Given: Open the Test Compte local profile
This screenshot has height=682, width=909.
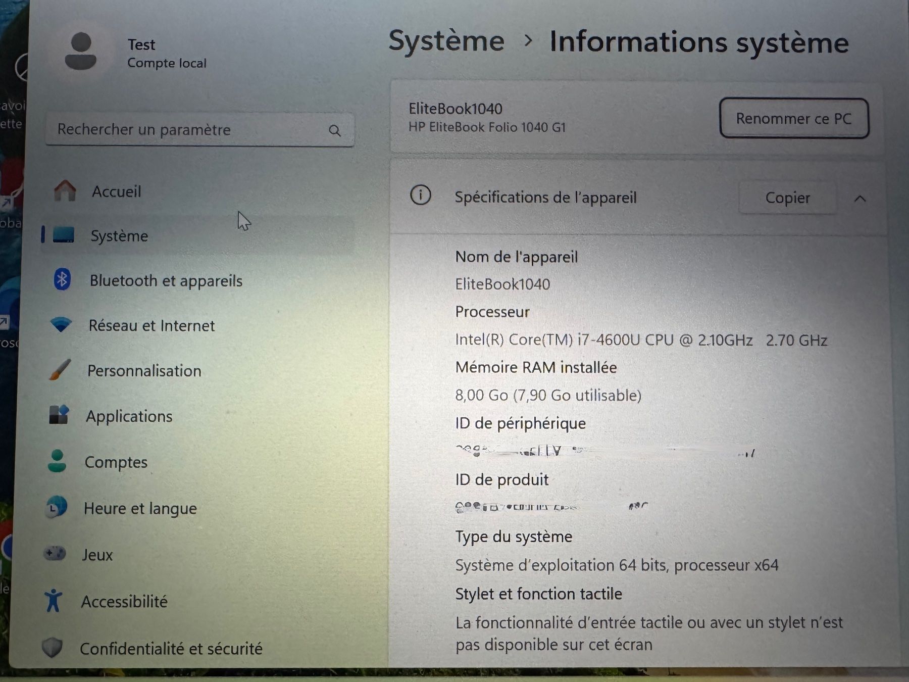Looking at the screenshot, I should [136, 53].
